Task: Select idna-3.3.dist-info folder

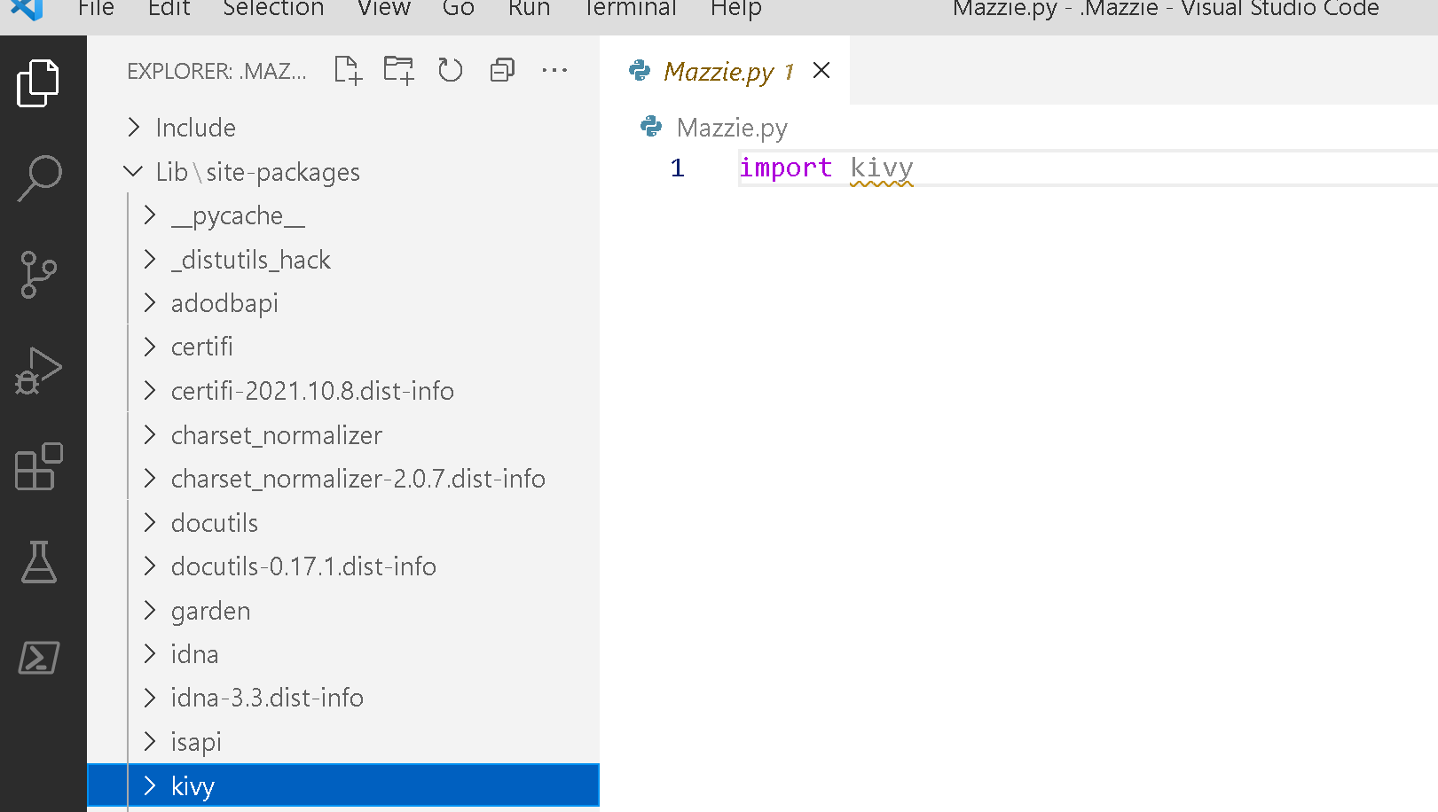Action: [x=267, y=697]
